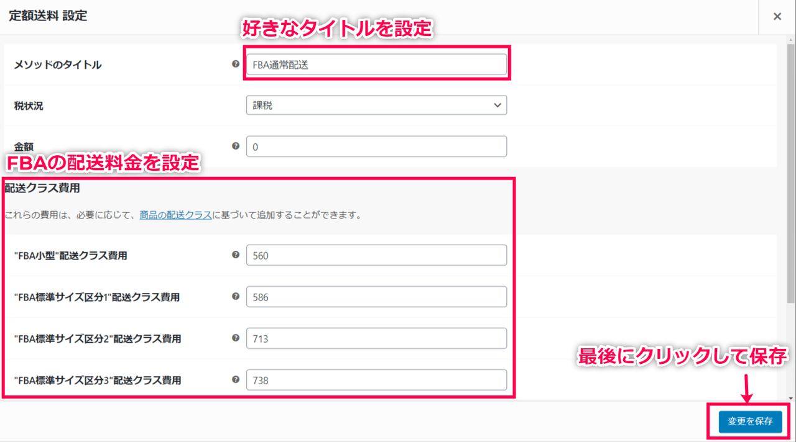The image size is (796, 442).
Task: Click help icon beside メソッドのタイトル
Action: tap(236, 64)
